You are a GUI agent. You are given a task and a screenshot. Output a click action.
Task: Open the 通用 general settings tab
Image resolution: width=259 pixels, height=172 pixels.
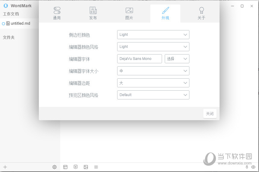57,13
